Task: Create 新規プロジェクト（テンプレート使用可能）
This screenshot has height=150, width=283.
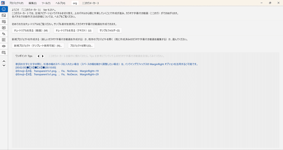Action: [38, 46]
